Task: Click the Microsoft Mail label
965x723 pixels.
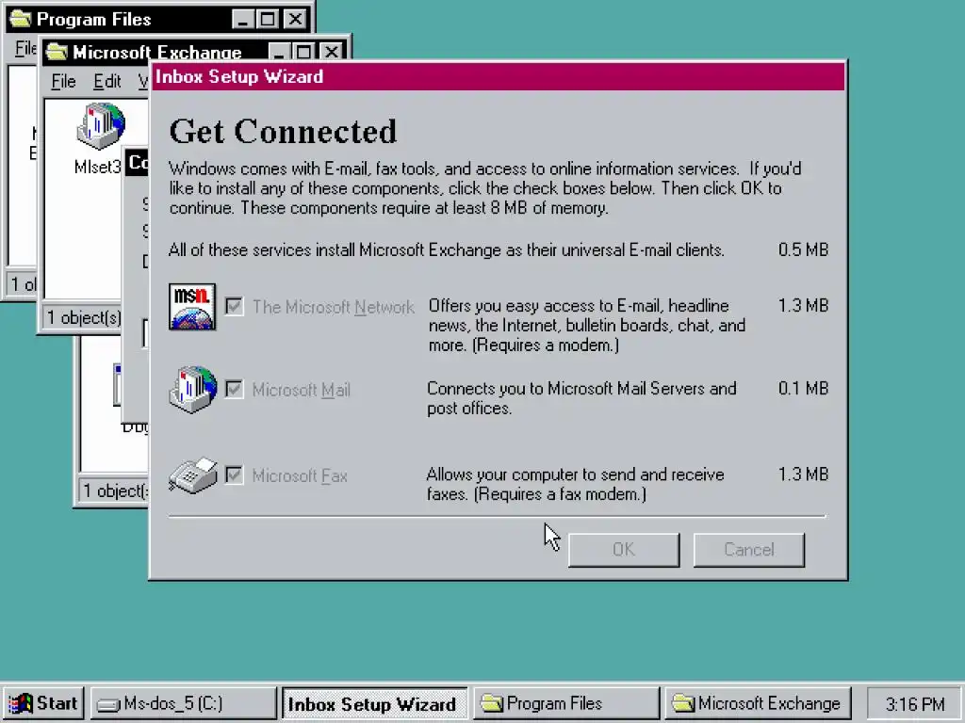Action: (x=301, y=390)
